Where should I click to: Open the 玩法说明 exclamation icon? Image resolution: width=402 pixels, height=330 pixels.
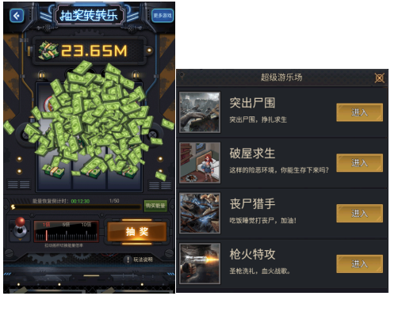[x=128, y=260]
